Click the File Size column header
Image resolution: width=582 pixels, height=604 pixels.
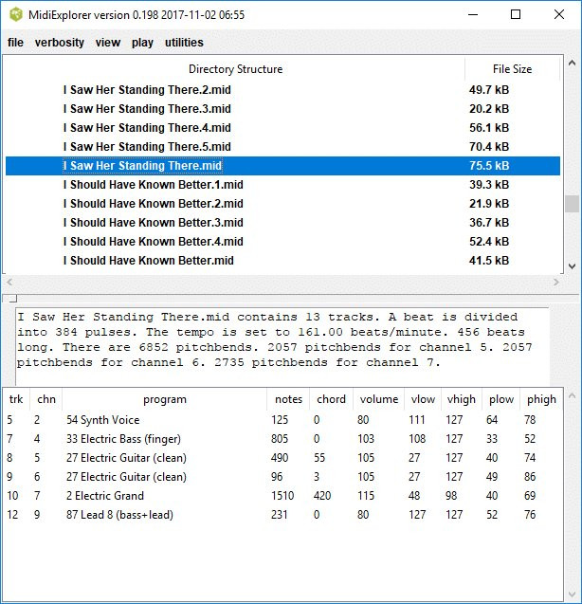coord(512,69)
